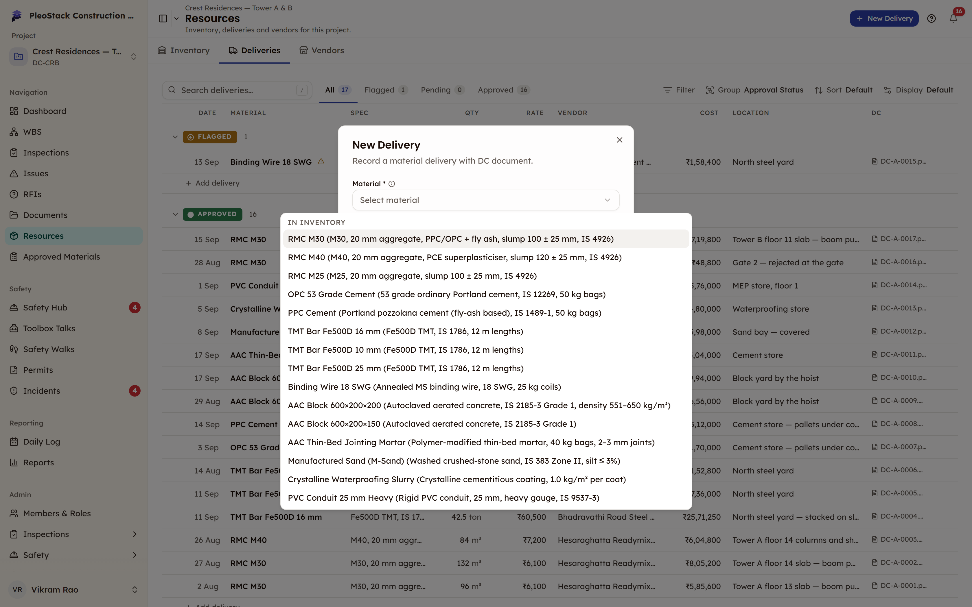Click the New Delivery button
The height and width of the screenshot is (607, 972).
point(884,18)
